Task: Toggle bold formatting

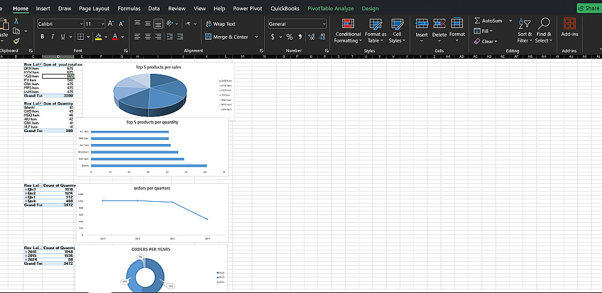Action: point(43,37)
